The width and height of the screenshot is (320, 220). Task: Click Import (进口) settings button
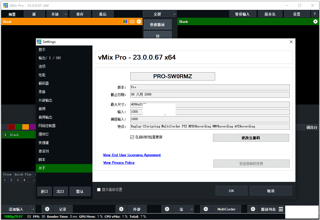pyautogui.click(x=44, y=191)
